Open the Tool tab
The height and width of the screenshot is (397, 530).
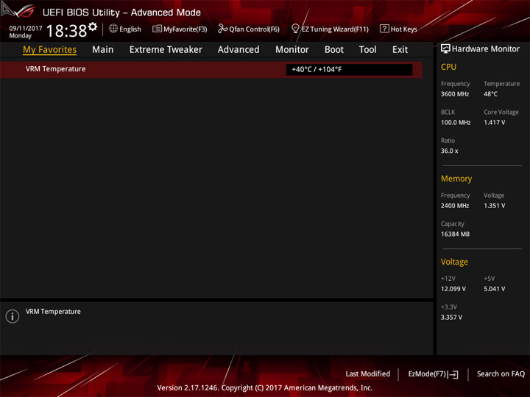click(x=367, y=50)
